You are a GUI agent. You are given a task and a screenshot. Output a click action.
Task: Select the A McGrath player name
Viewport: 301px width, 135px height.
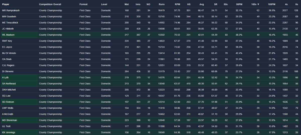point(7,114)
